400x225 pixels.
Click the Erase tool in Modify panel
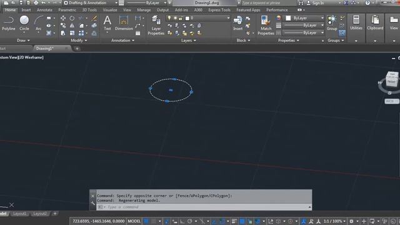pos(94,18)
